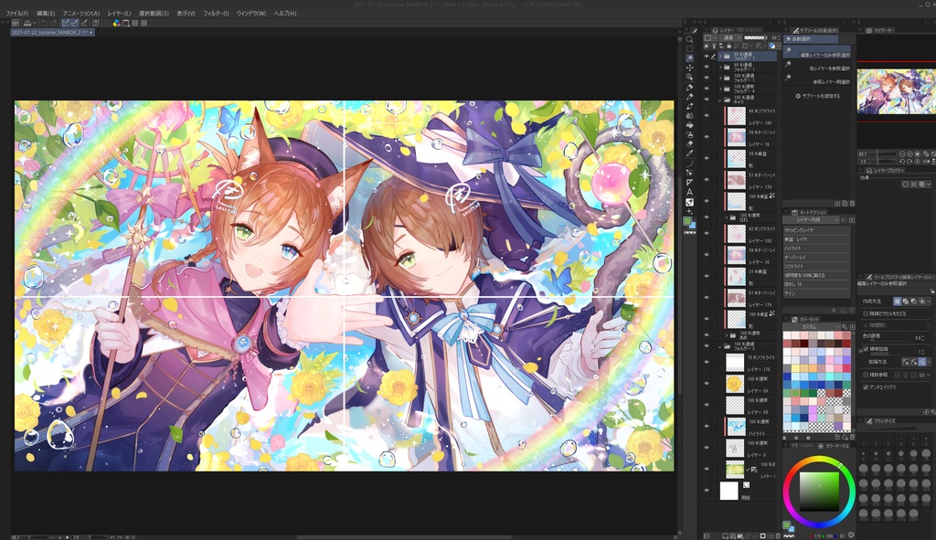Select the 用紙 white paper thumbnail
This screenshot has width=936, height=540.
point(729,491)
